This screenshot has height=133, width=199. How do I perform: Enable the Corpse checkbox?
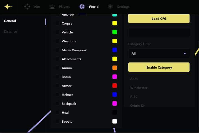tap(57, 23)
